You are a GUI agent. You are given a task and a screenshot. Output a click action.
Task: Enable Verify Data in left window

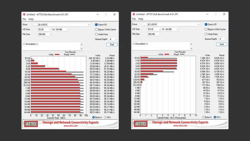click(x=96, y=34)
